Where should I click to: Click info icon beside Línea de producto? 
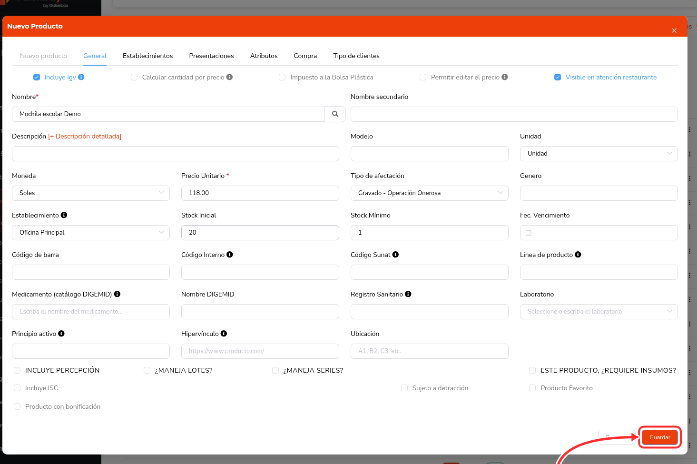tap(578, 255)
